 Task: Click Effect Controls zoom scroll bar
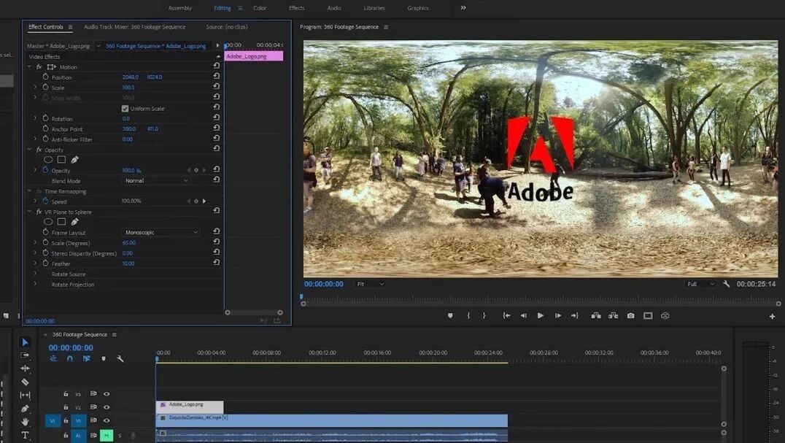tap(254, 312)
